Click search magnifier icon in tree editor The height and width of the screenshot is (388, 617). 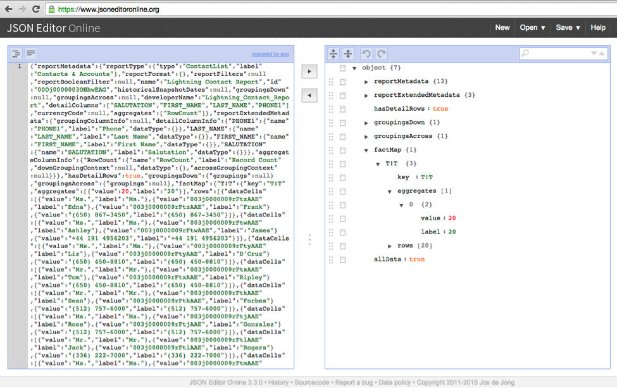(525, 54)
